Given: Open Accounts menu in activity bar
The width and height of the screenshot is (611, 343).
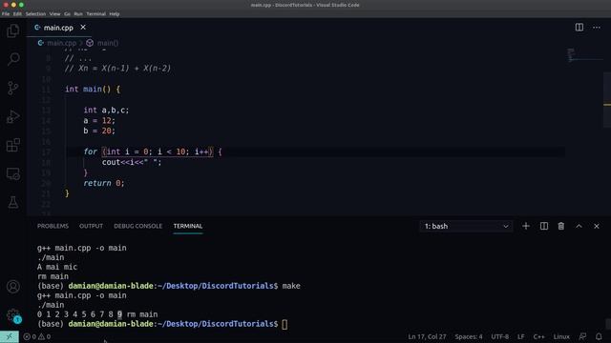Looking at the screenshot, I should [x=13, y=287].
